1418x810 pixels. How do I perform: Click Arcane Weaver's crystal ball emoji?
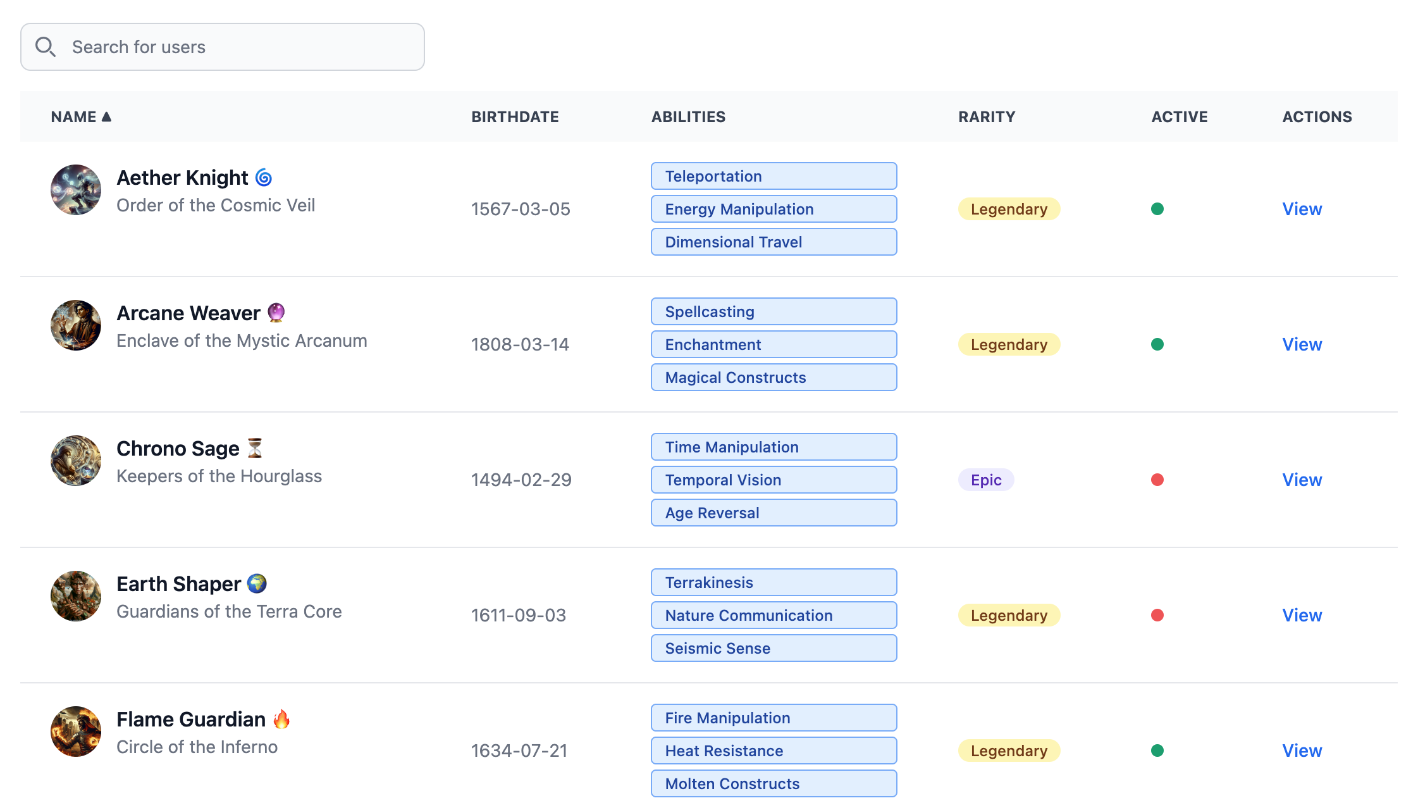(276, 313)
